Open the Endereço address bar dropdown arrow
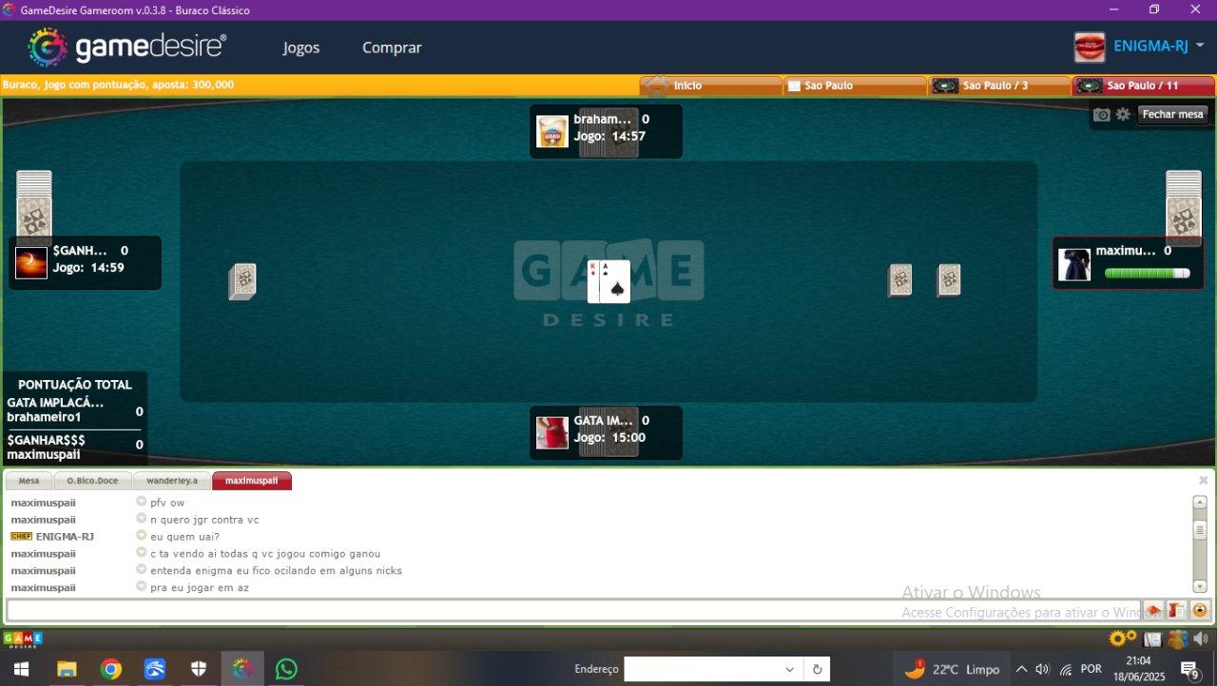The image size is (1217, 686). 789,669
